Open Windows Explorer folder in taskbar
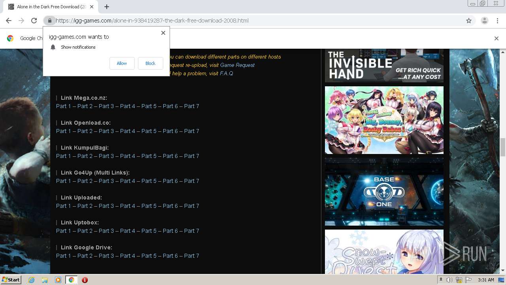The height and width of the screenshot is (285, 506). 45,280
